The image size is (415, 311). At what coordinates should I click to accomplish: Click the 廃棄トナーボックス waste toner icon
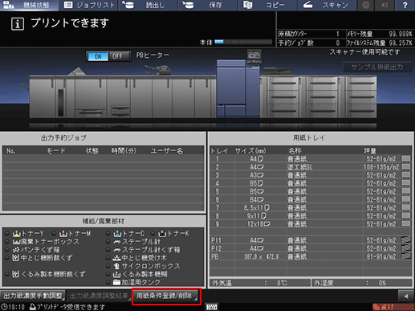coord(16,242)
